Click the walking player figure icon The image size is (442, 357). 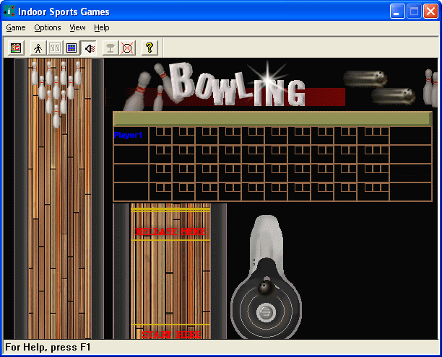pos(38,48)
